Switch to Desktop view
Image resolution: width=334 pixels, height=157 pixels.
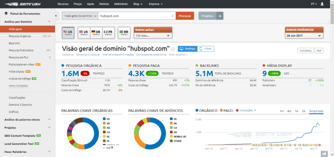188,49
